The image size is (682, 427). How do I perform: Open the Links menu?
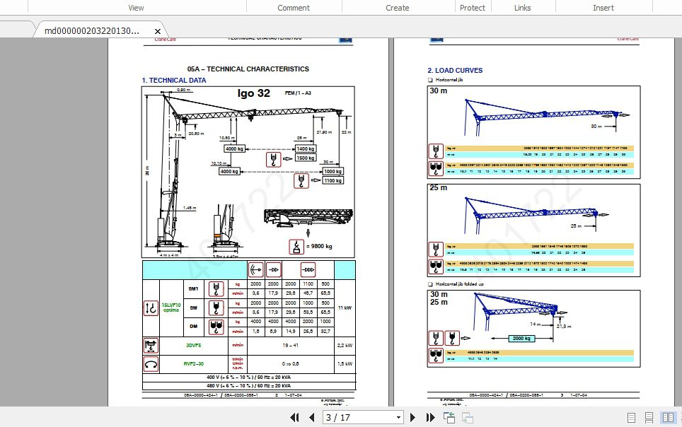523,7
